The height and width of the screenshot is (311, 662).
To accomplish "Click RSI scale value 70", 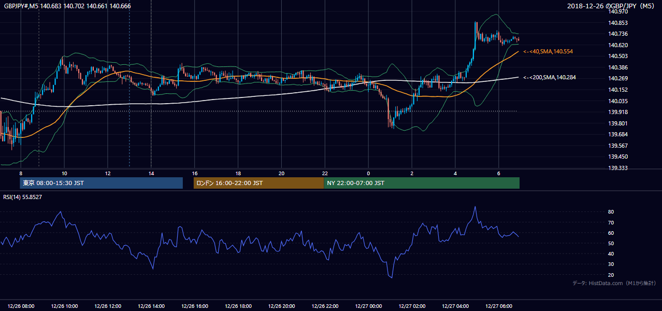I will click(x=611, y=223).
